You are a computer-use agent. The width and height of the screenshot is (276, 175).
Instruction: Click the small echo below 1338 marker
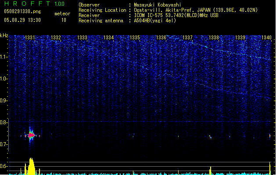point(210,137)
